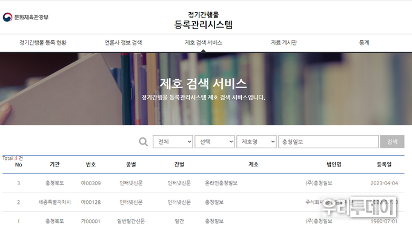Click the search field containing 충청일보
412x230 pixels.
tap(328, 142)
